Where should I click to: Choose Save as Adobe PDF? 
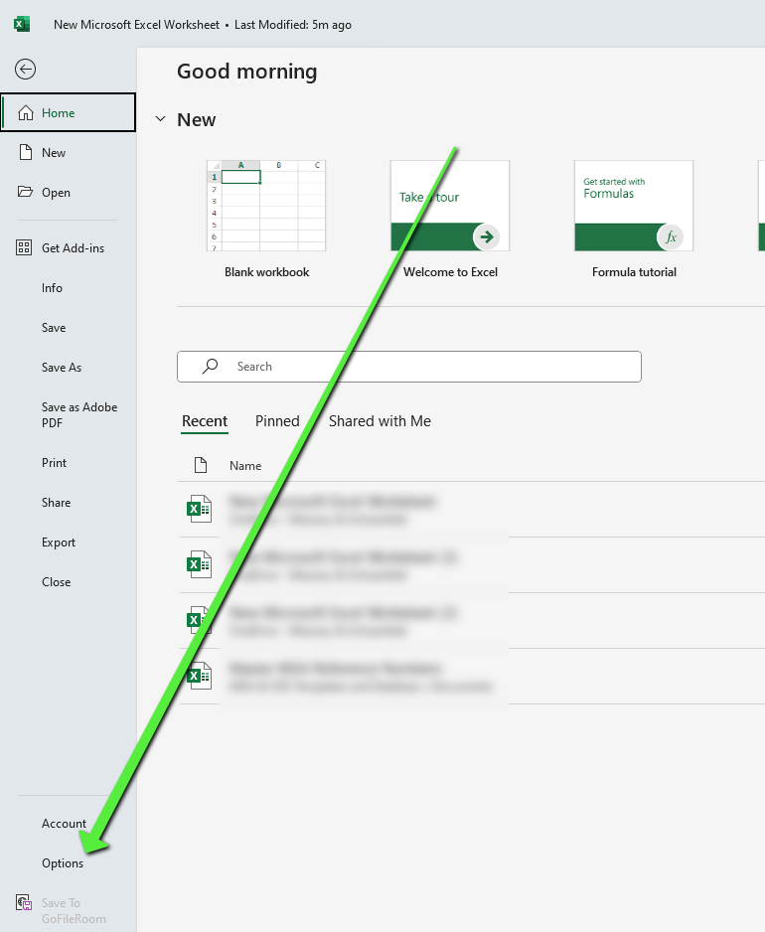[79, 414]
